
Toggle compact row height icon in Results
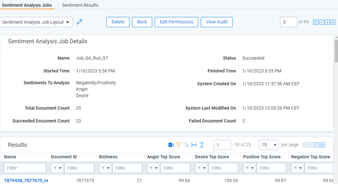tap(202, 145)
